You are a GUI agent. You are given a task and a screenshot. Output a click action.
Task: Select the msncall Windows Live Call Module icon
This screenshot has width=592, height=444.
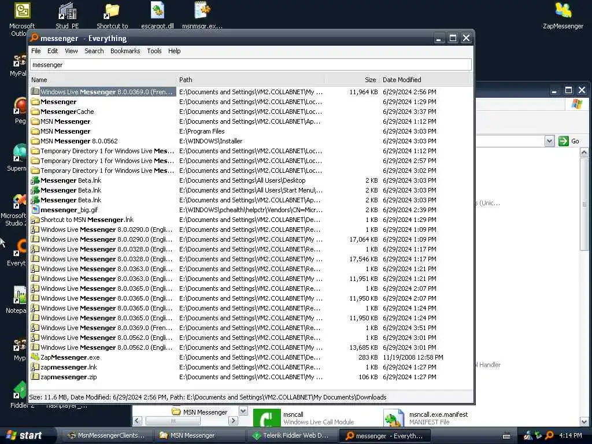click(267, 418)
